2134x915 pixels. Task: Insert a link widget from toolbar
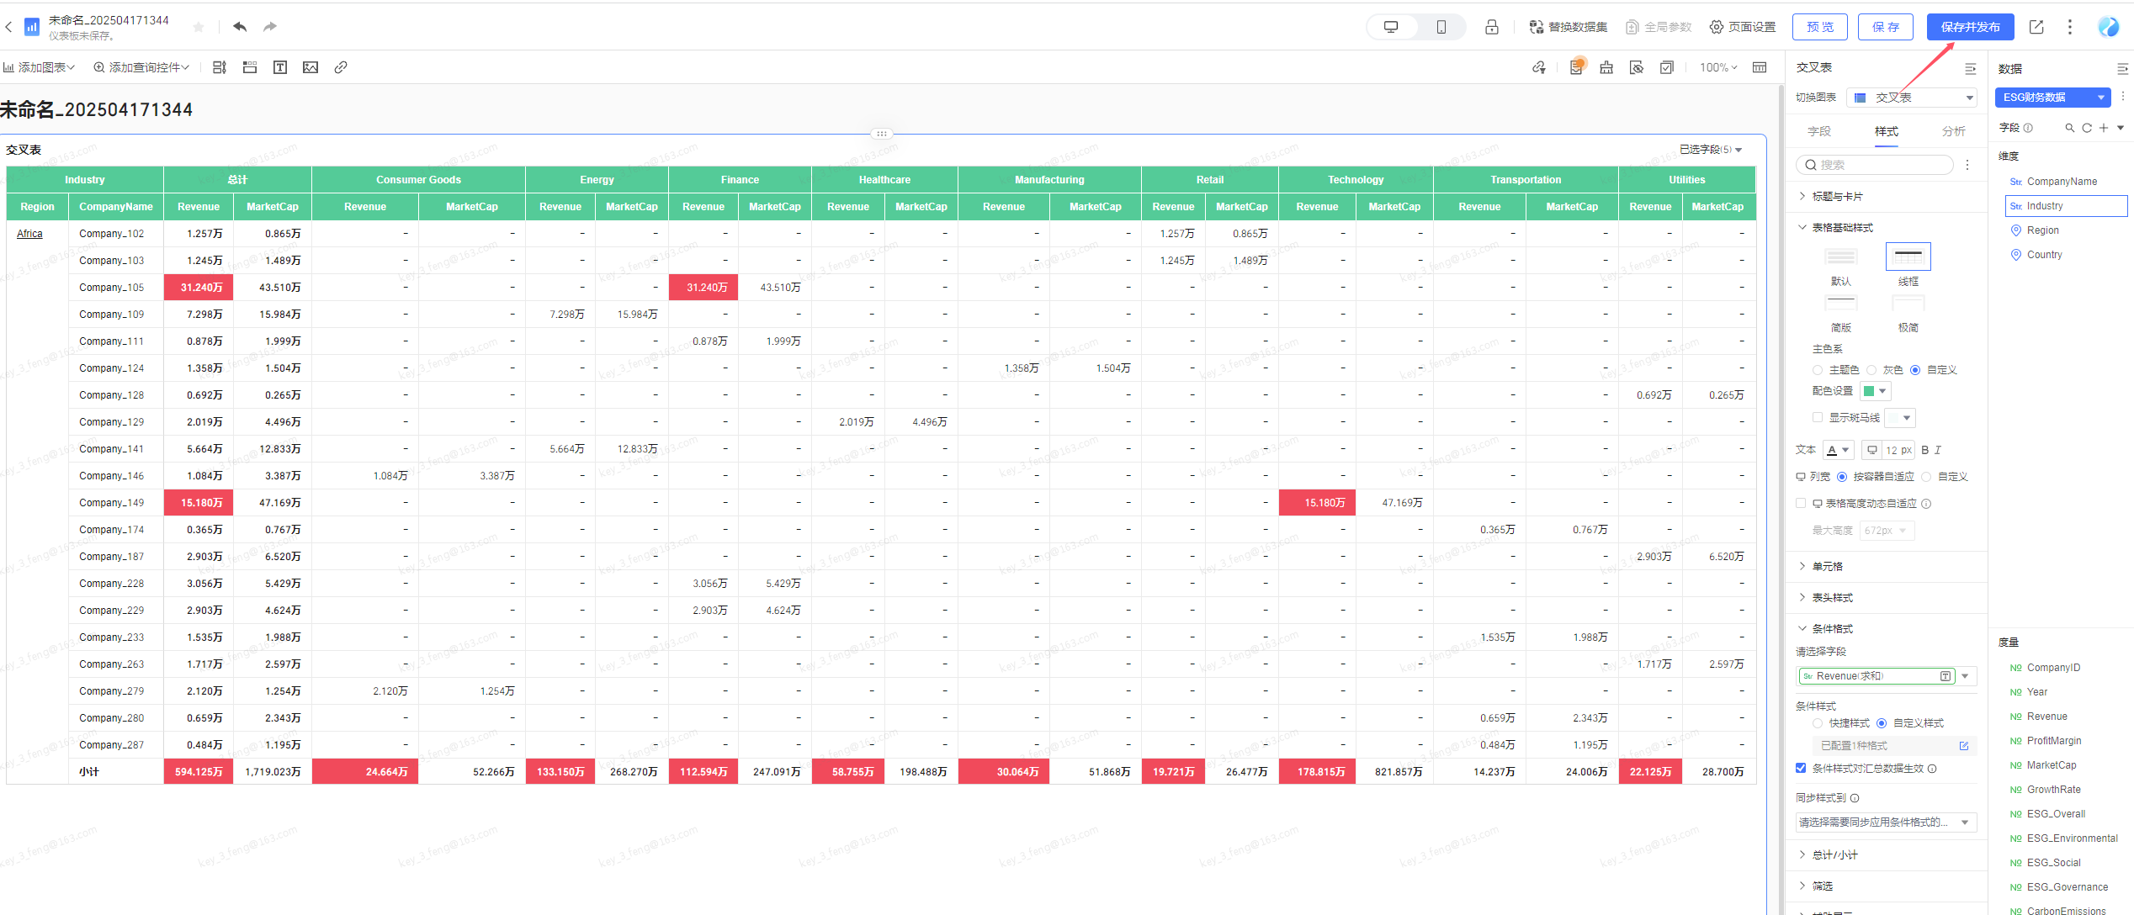[341, 67]
